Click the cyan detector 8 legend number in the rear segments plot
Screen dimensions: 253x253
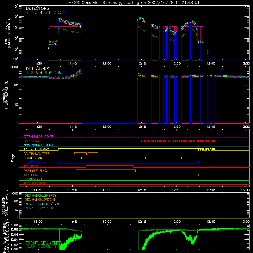point(59,73)
